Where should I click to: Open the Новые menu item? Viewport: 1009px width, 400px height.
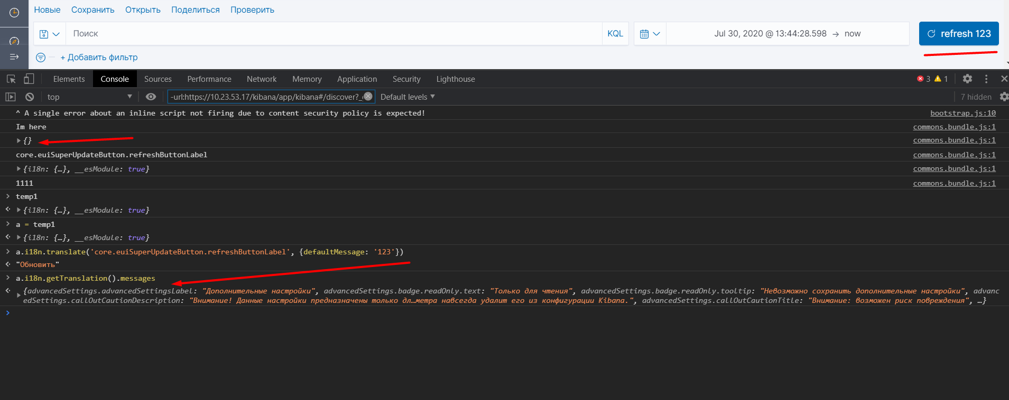(47, 9)
